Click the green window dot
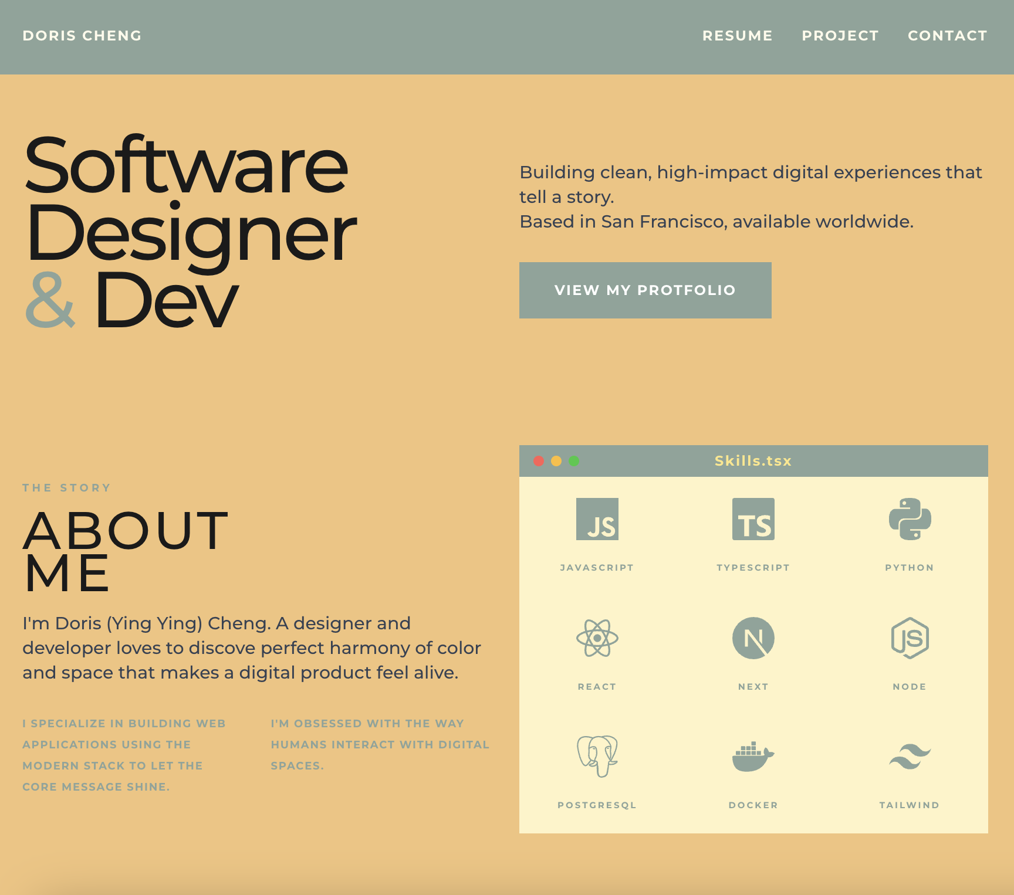The height and width of the screenshot is (895, 1014). [574, 461]
